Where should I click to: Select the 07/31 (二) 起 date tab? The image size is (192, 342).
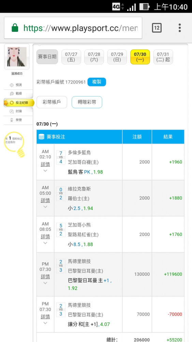click(x=163, y=57)
